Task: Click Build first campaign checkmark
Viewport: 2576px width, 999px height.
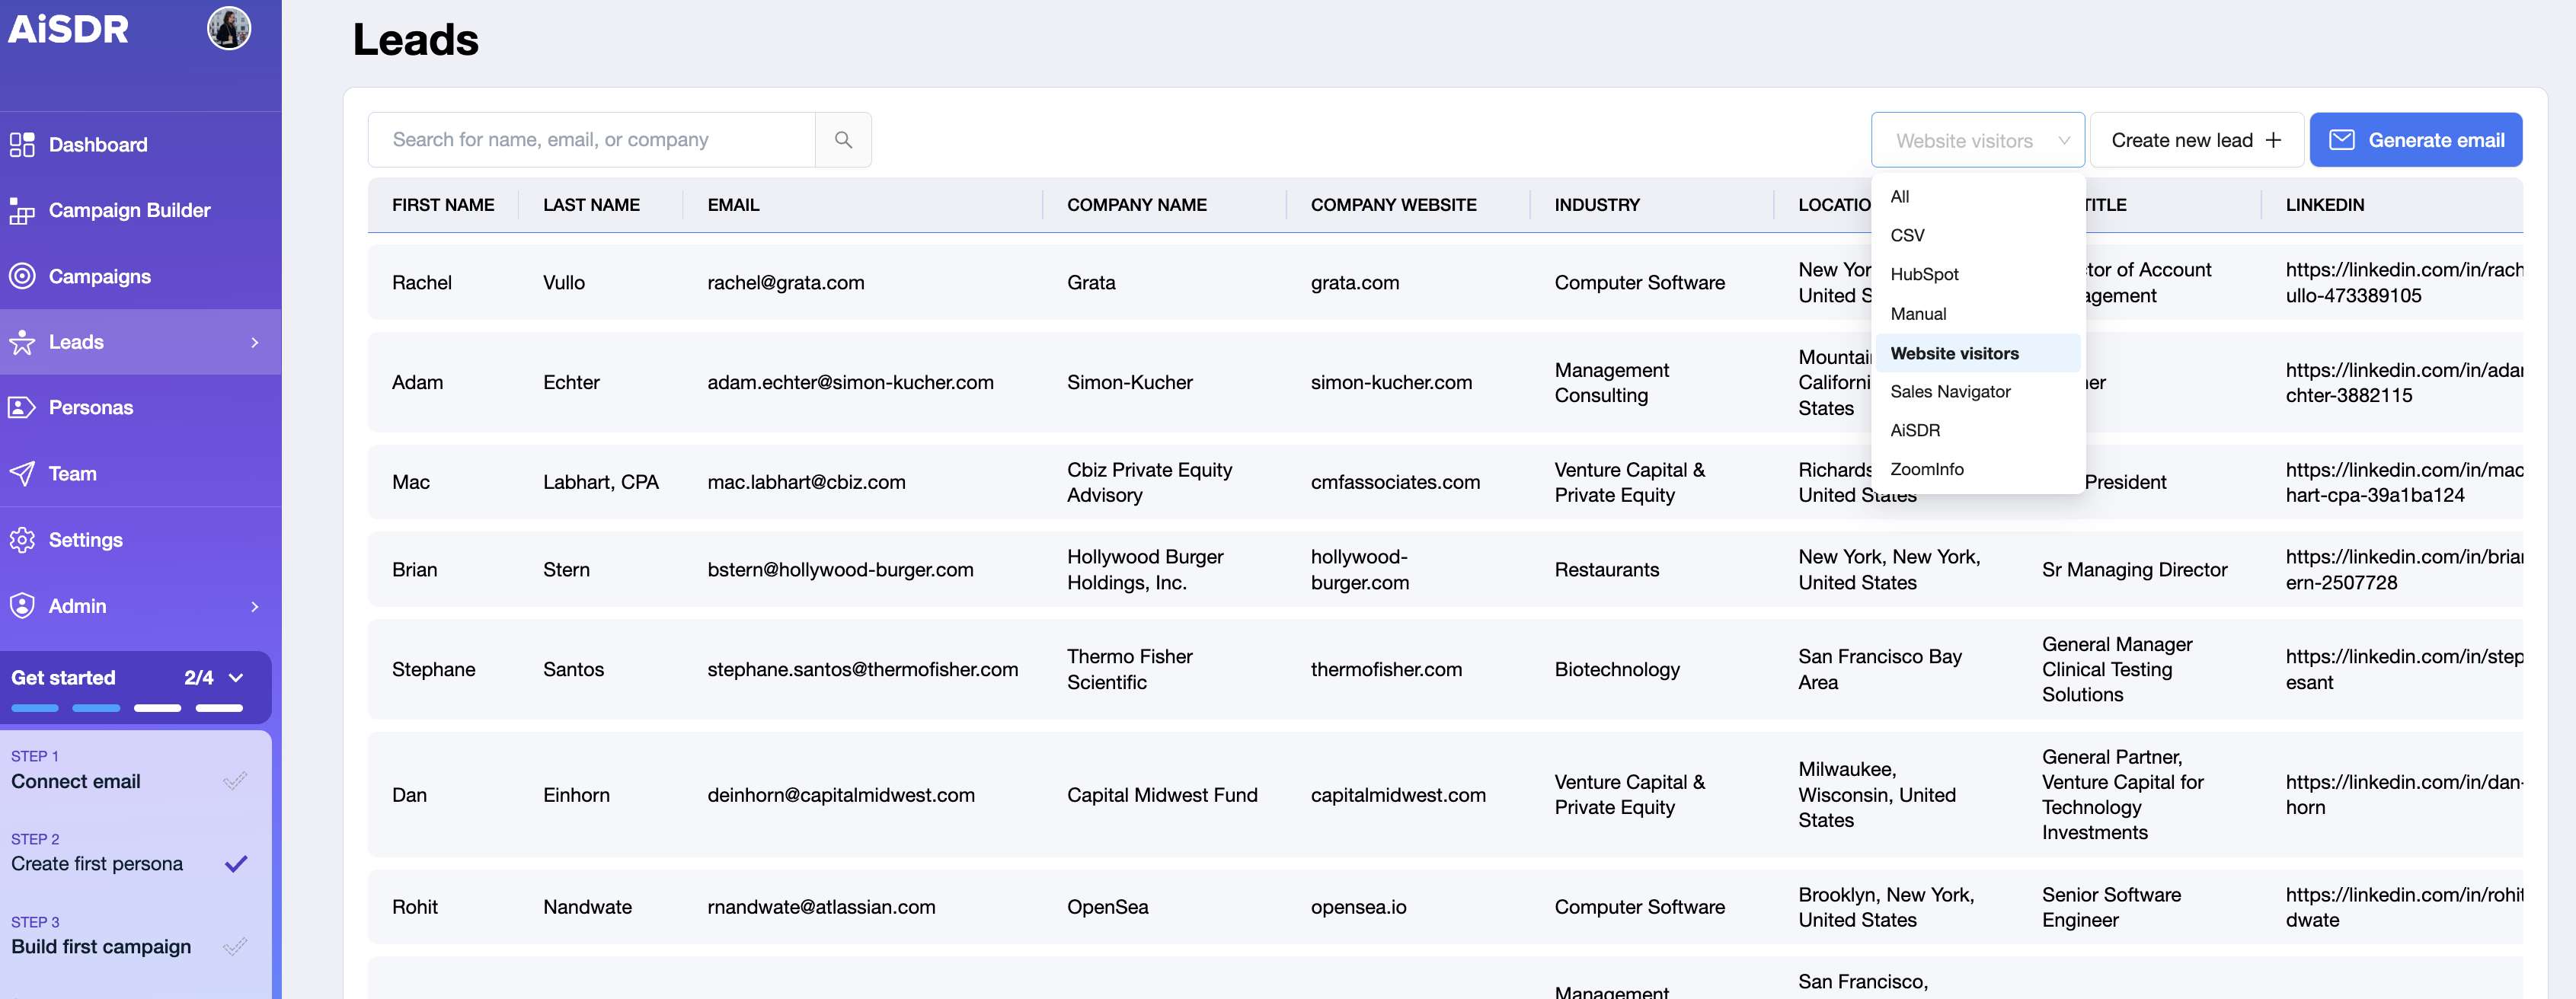Action: tap(235, 947)
